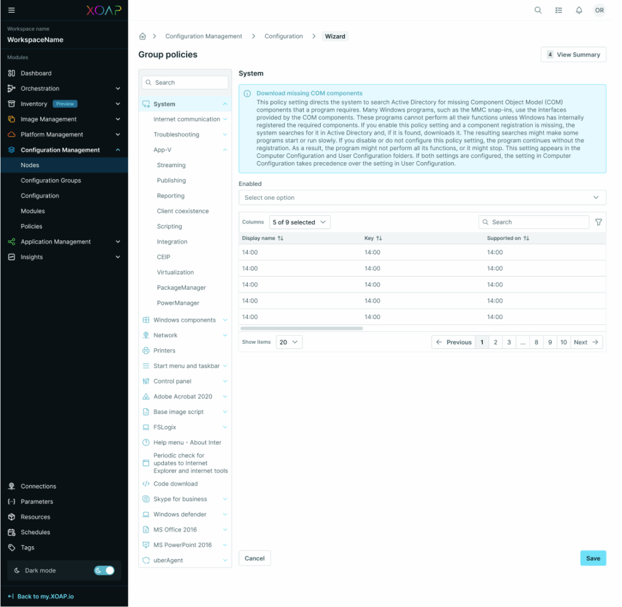The image size is (622, 607).
Task: Click the global search icon top right
Action: tap(538, 10)
